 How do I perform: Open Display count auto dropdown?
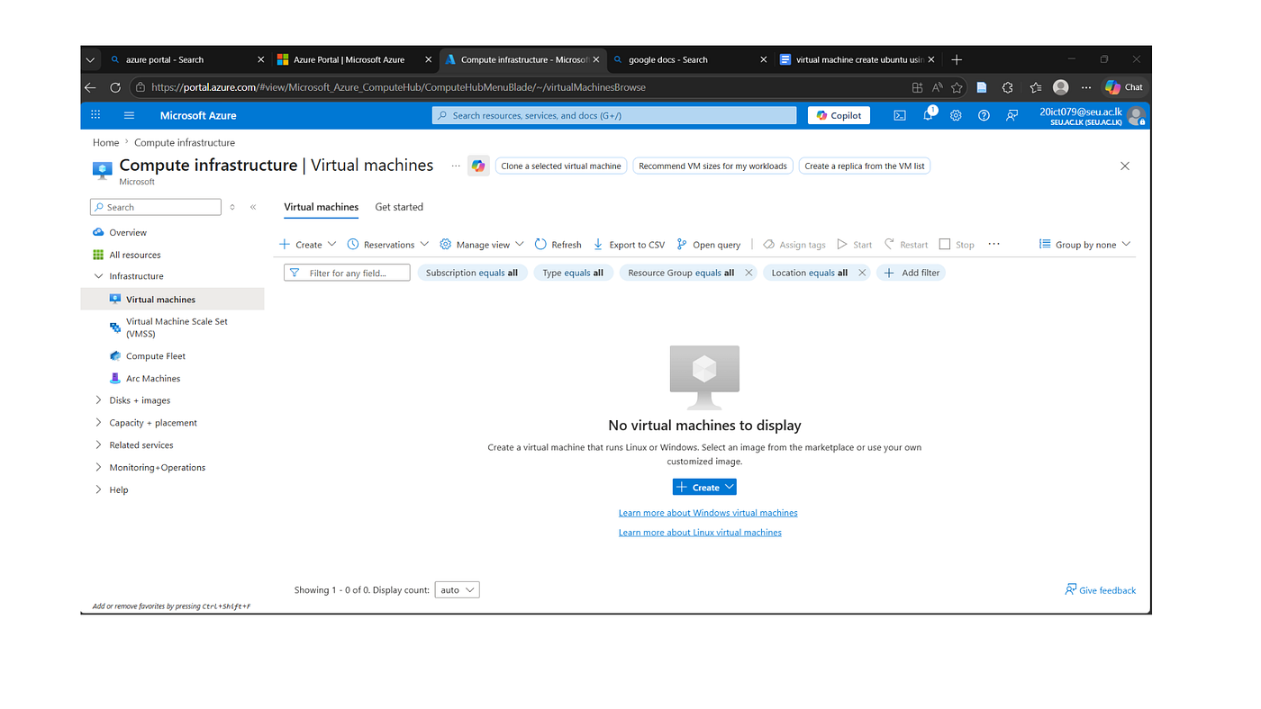(x=458, y=590)
